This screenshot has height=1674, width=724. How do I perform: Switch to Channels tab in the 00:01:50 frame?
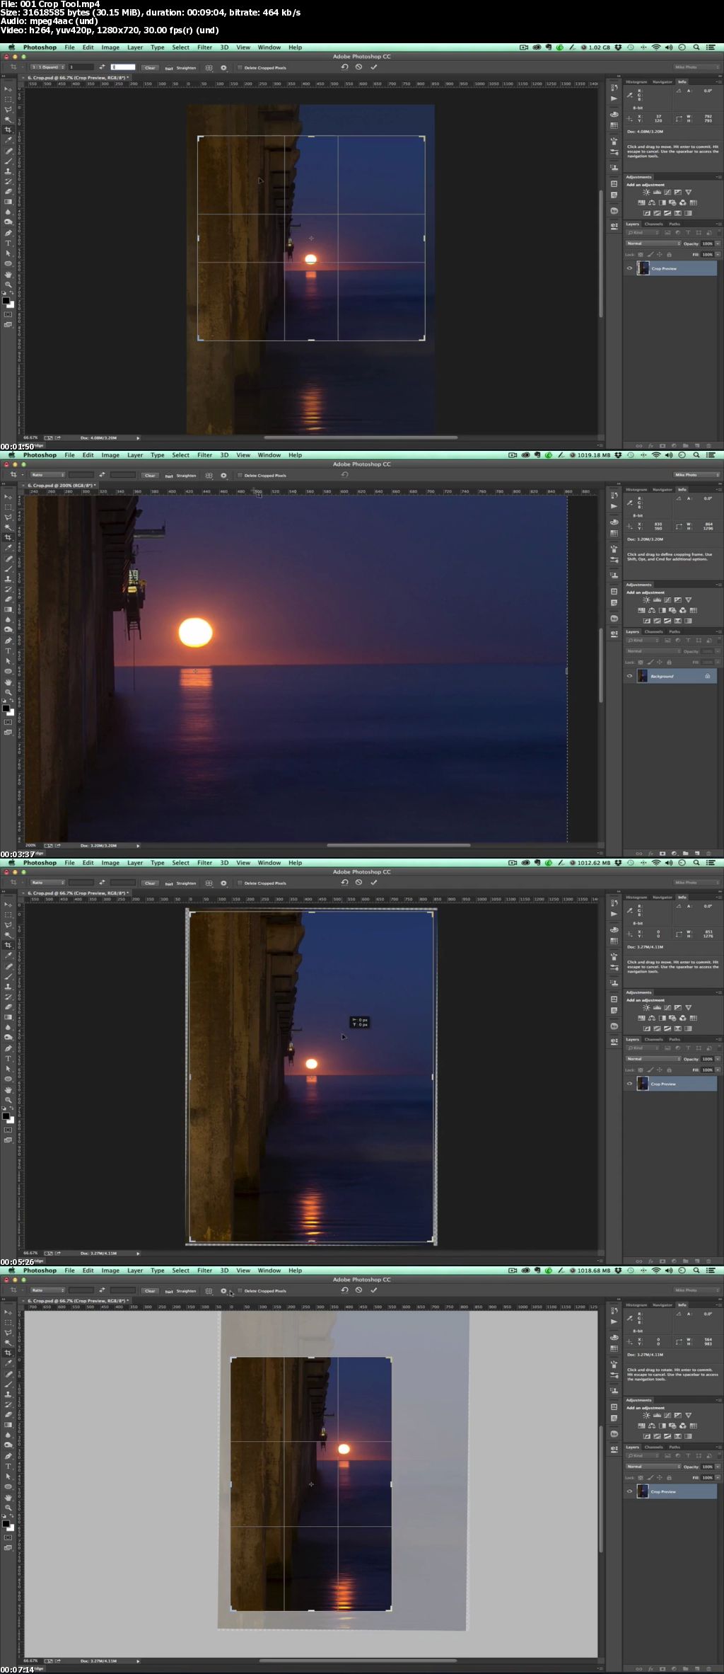(654, 224)
